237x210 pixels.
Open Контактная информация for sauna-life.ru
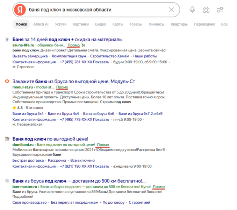34,62
